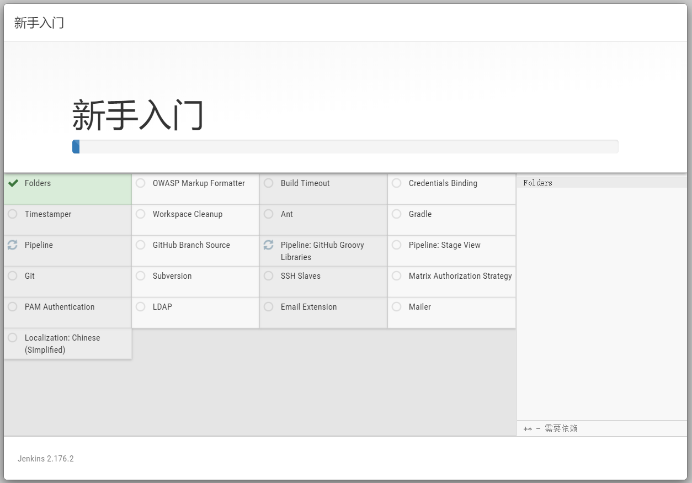Screen dimensions: 692x483
Task: Select the Gradle plugin label
Action: point(420,214)
